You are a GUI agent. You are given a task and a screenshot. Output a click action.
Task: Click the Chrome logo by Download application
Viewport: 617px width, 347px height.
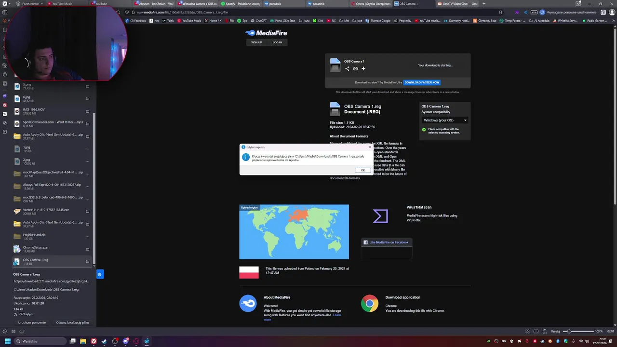point(370,303)
